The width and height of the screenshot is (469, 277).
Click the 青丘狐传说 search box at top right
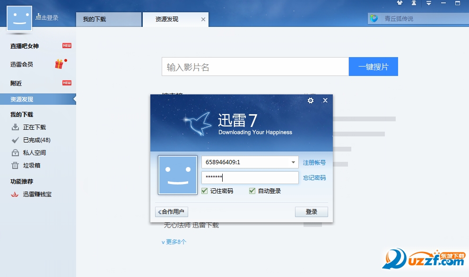click(x=419, y=18)
